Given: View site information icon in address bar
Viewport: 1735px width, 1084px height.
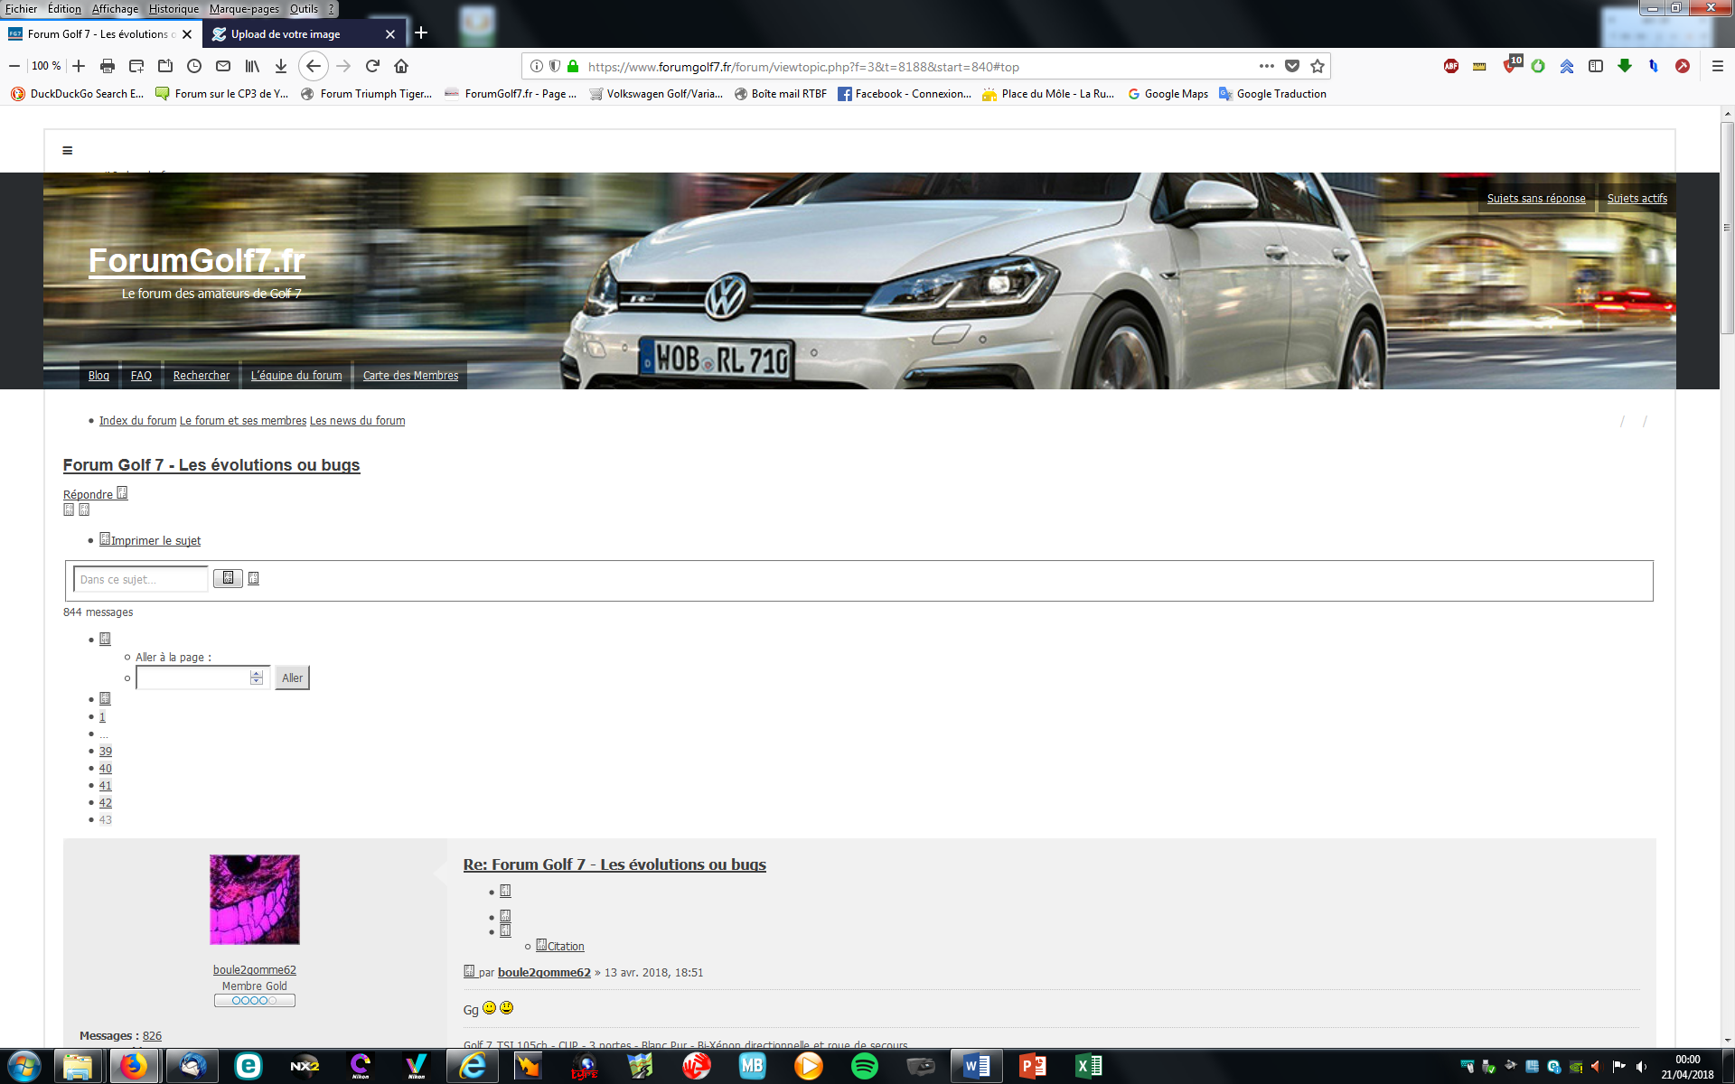Looking at the screenshot, I should (537, 66).
